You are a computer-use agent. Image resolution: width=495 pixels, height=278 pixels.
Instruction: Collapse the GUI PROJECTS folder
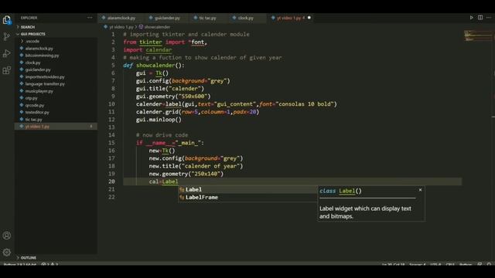[32, 34]
